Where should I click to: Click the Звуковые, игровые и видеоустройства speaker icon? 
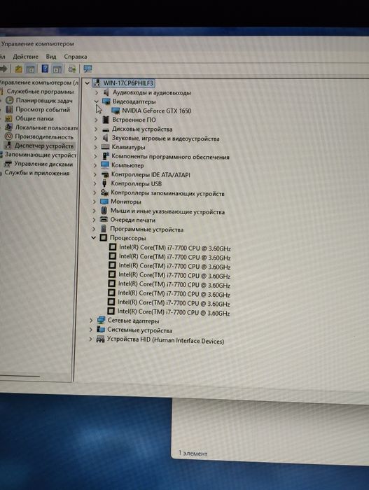pyautogui.click(x=106, y=138)
